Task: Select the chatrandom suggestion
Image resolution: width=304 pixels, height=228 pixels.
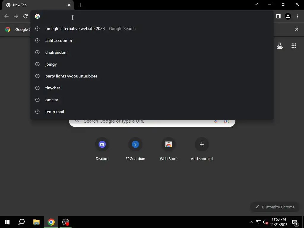Action: coord(152,52)
